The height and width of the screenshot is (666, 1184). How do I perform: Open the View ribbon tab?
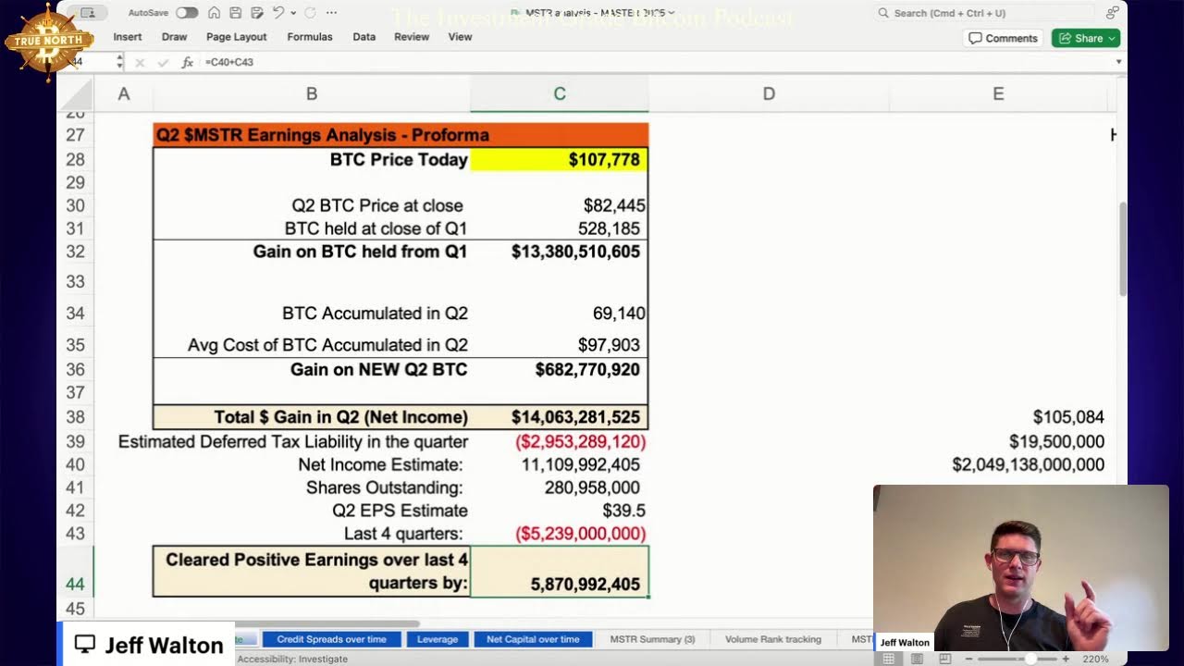click(x=460, y=37)
